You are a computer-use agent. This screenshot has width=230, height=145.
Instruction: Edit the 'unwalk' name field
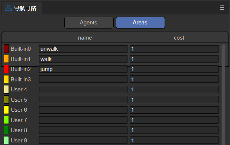point(83,49)
